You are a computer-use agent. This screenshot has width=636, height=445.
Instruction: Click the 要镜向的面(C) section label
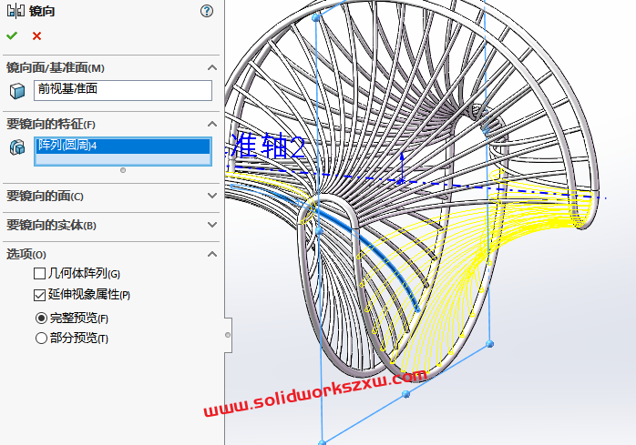[45, 196]
